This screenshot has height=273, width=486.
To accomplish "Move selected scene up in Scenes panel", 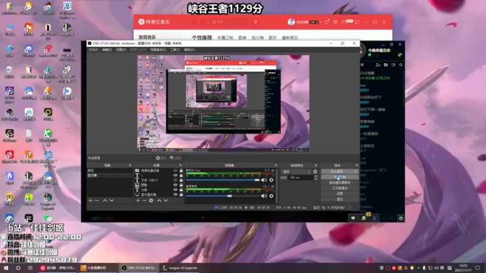I will click(x=104, y=201).
